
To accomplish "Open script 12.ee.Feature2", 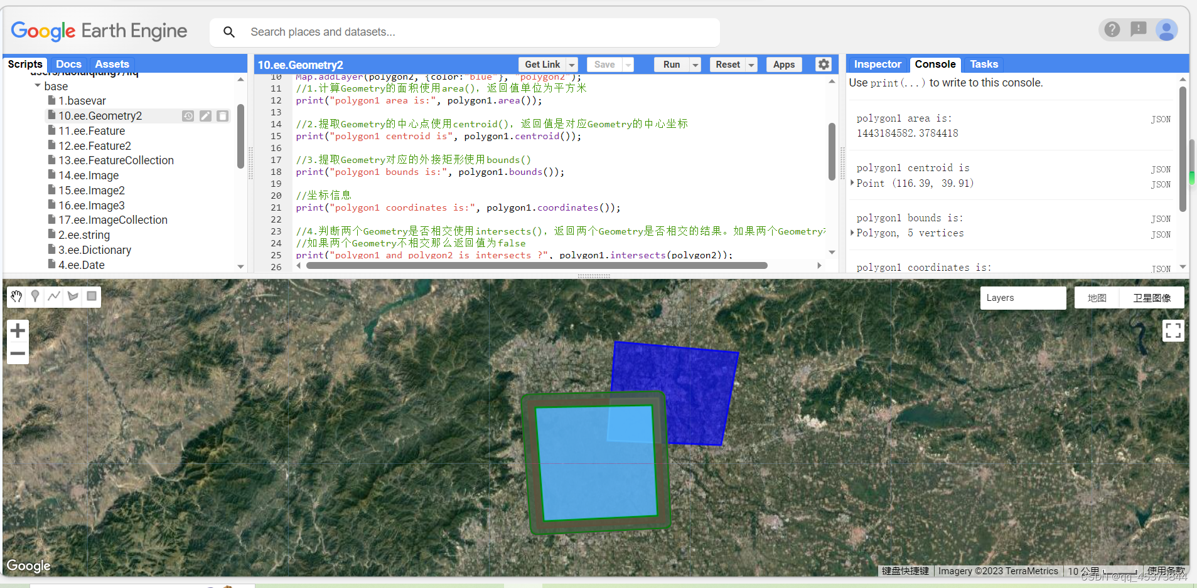I will [x=95, y=146].
